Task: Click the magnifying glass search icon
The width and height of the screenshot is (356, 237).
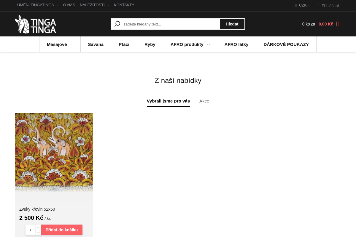Action: pyautogui.click(x=117, y=24)
